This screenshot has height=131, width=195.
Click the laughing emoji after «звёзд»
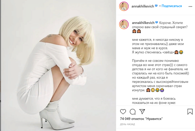(x=181, y=52)
